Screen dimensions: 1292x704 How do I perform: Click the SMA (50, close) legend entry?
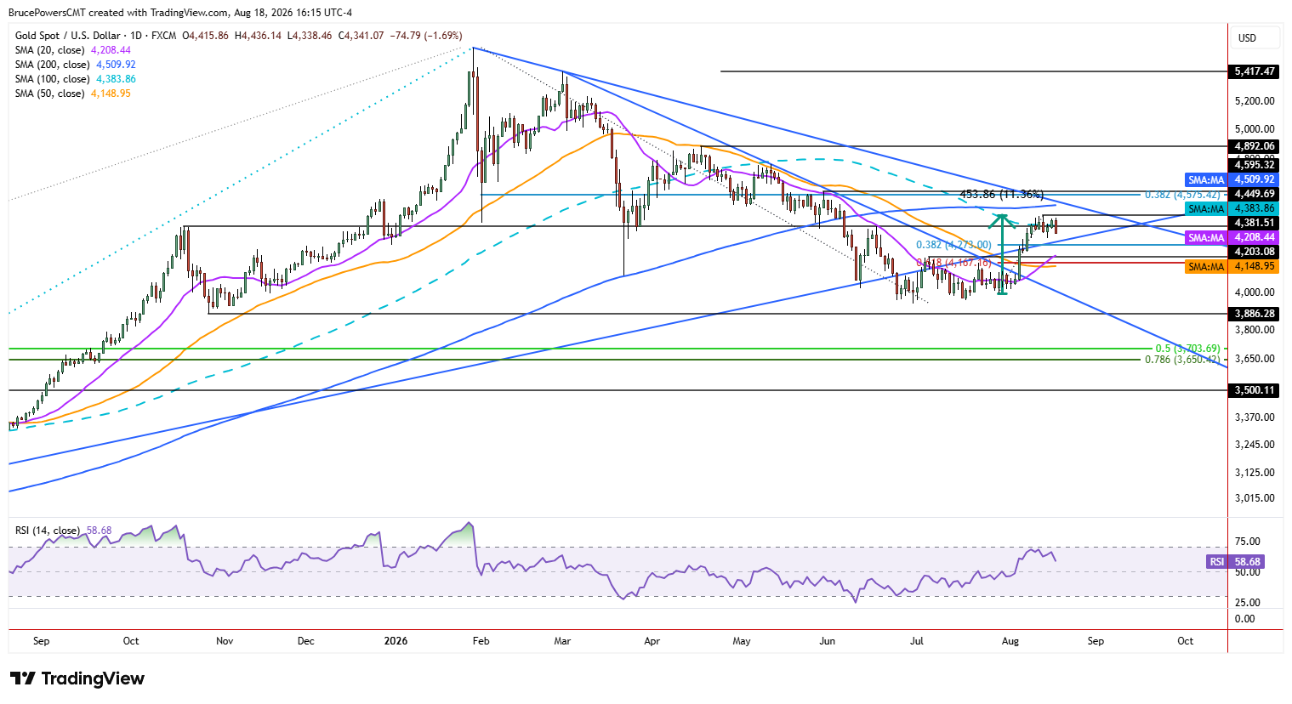pyautogui.click(x=73, y=94)
